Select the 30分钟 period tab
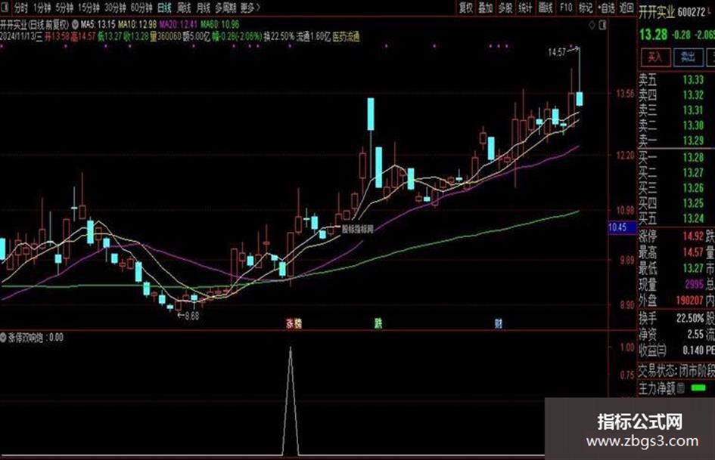 (115, 8)
